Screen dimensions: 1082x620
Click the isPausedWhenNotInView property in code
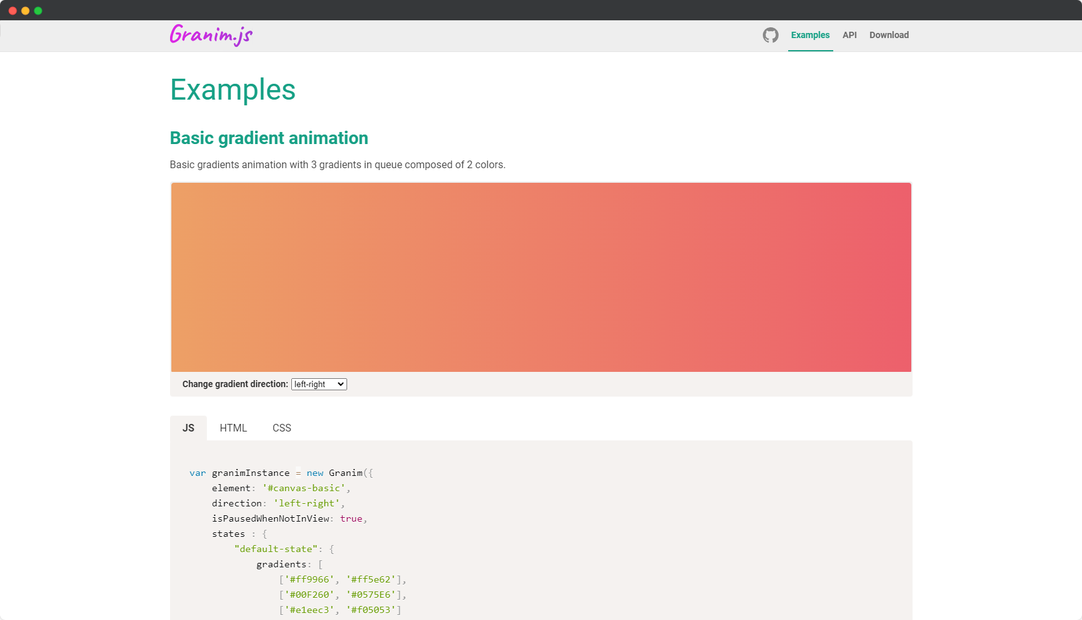[x=271, y=518]
